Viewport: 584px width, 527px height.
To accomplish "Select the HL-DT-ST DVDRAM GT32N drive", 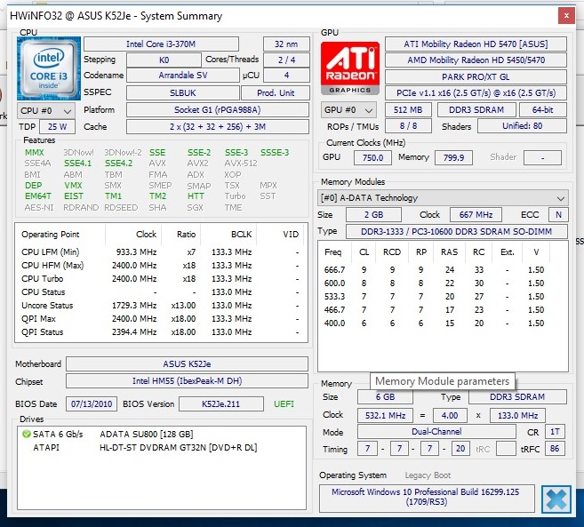I will pos(178,447).
